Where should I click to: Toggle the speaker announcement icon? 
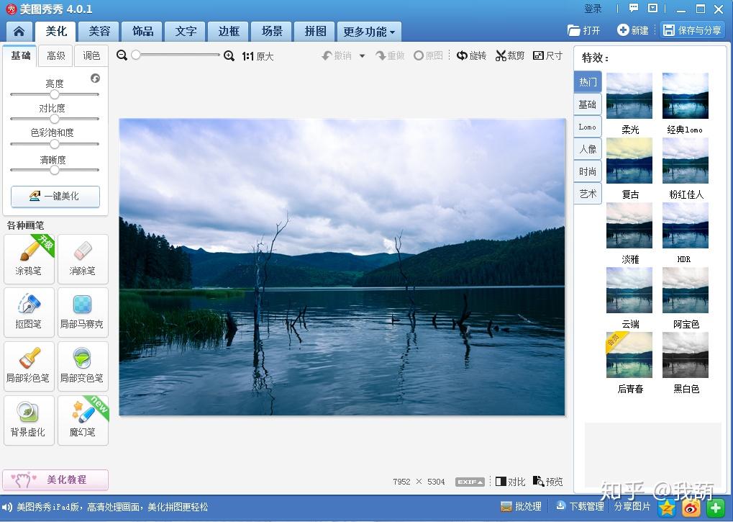(7, 507)
